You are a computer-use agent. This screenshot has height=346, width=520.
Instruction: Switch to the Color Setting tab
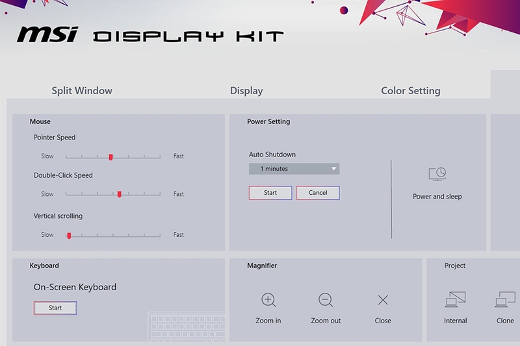click(411, 90)
